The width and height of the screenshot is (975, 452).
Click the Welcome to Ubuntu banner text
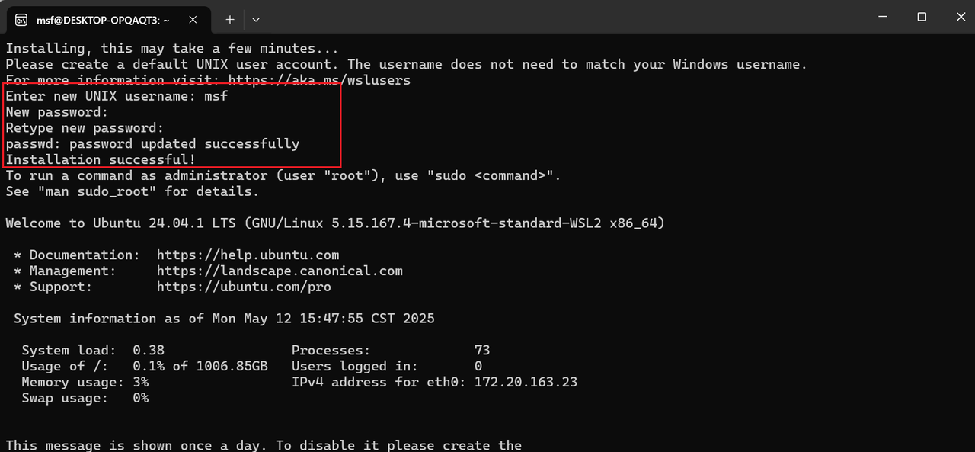point(335,223)
